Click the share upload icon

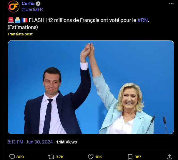[x=169, y=157]
